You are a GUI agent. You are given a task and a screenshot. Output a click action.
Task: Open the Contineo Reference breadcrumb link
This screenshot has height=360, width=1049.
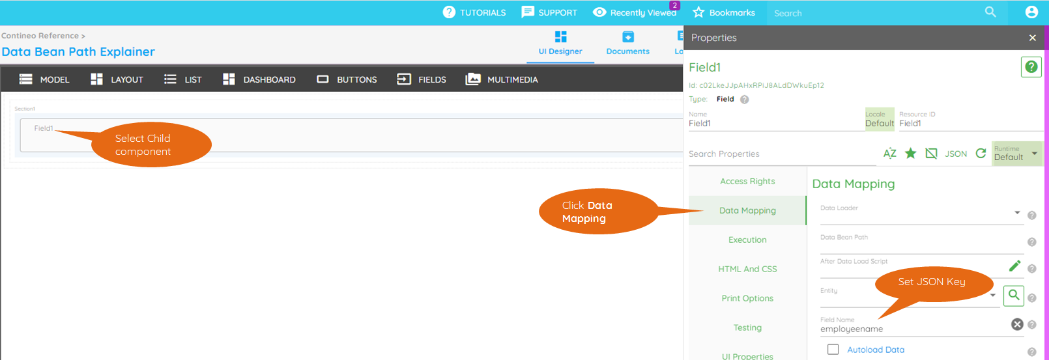tap(40, 36)
